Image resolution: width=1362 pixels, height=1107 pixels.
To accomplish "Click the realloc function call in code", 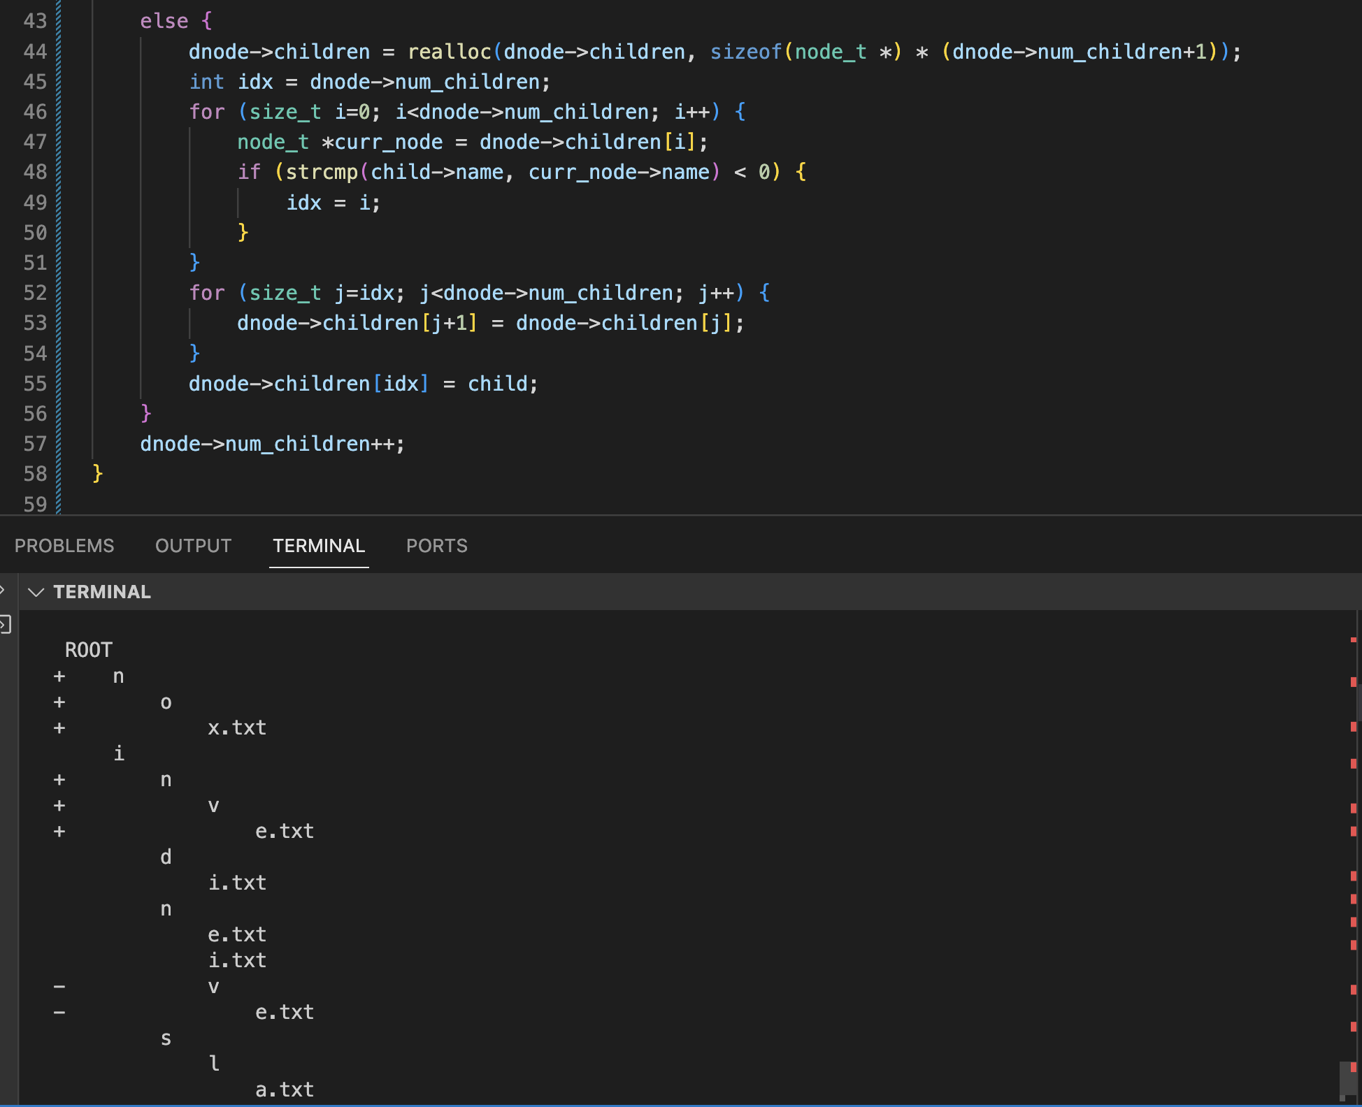I will tap(449, 52).
